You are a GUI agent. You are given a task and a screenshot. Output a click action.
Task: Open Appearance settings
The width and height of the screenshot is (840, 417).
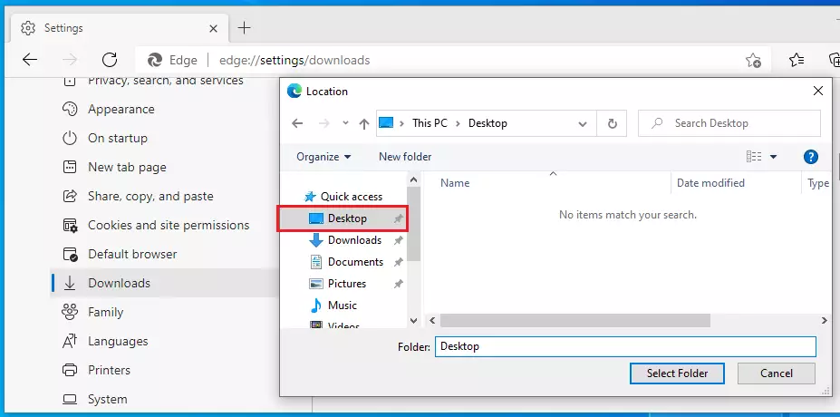point(121,110)
